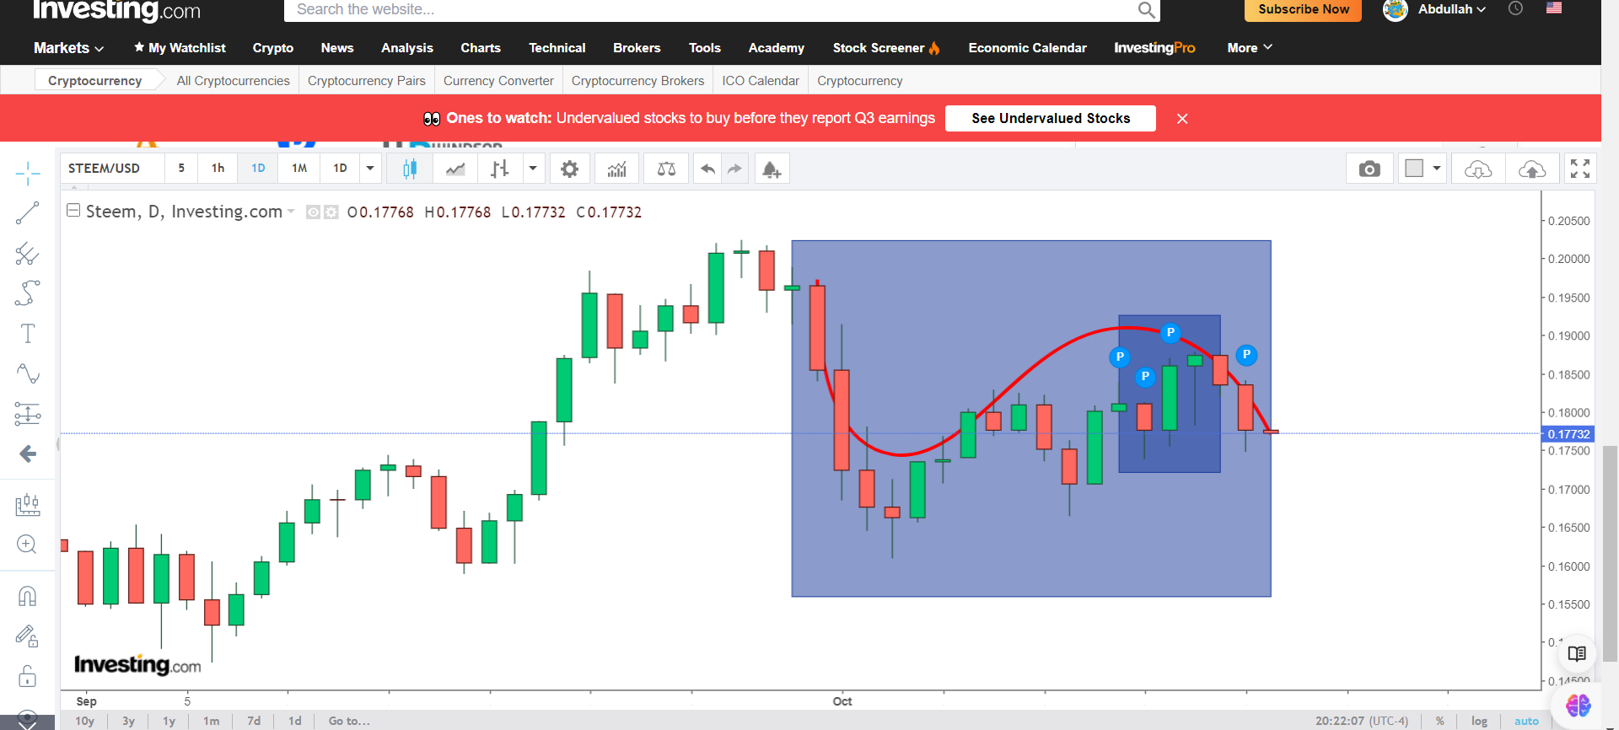The height and width of the screenshot is (730, 1619).
Task: Select the crosshair cursor tool
Action: tap(28, 174)
